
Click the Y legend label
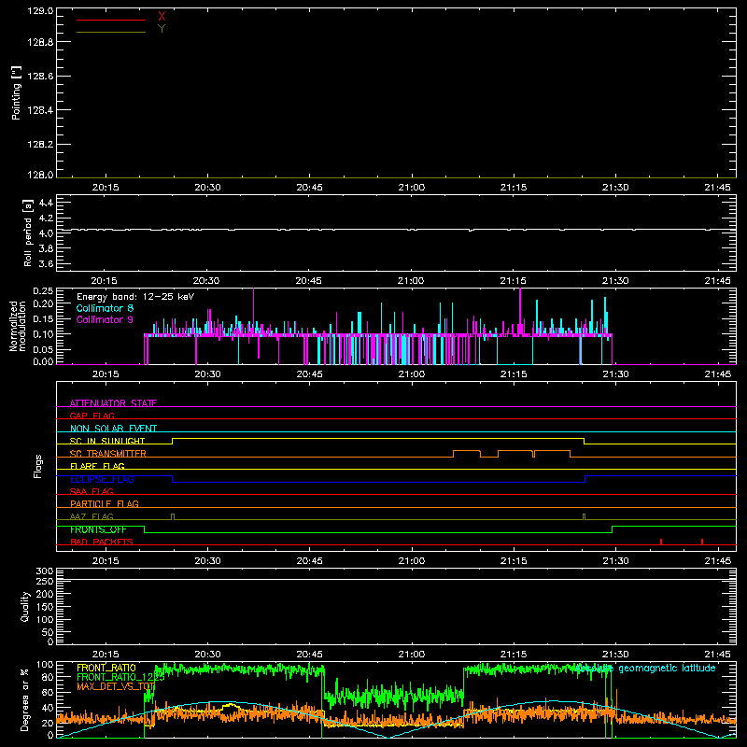(162, 29)
